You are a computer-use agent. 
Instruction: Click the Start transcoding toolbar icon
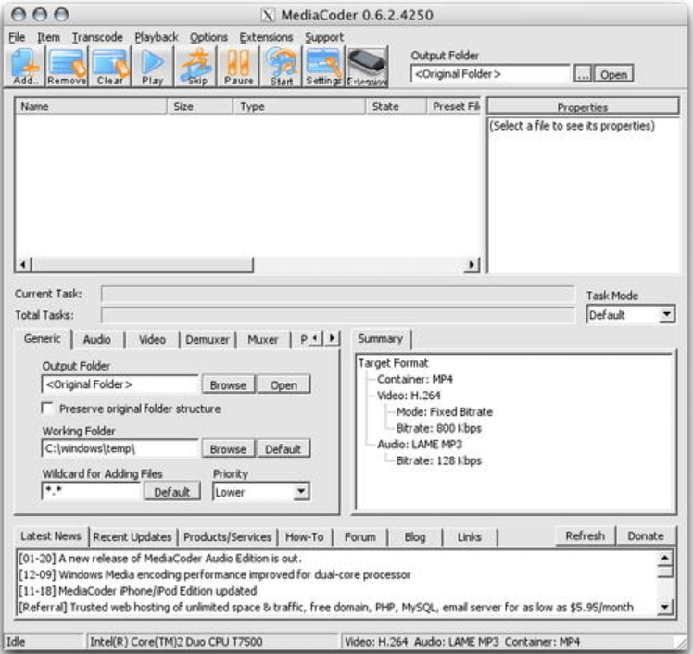coord(281,67)
